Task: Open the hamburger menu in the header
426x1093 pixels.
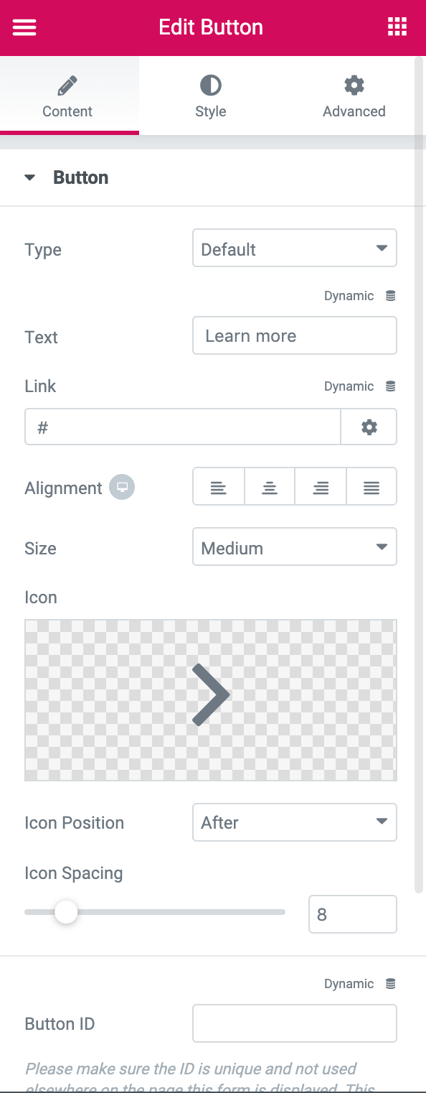Action: [24, 27]
